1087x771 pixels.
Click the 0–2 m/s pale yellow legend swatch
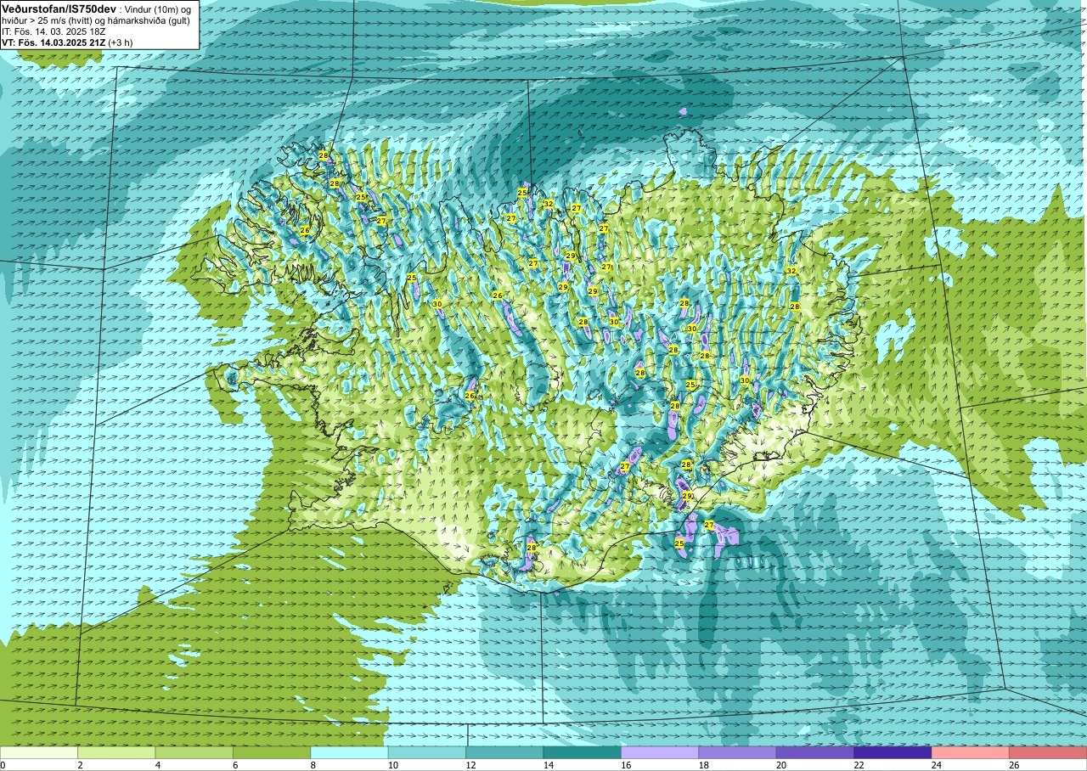point(39,752)
